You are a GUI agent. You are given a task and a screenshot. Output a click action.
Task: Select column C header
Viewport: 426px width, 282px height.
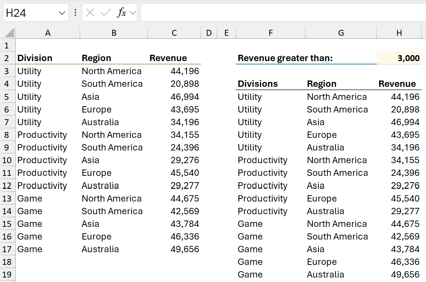click(174, 33)
